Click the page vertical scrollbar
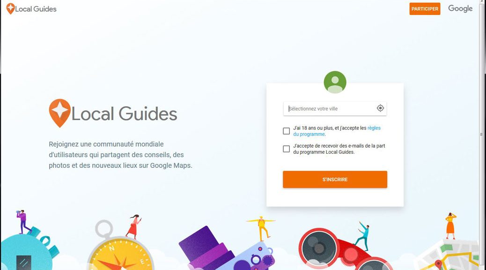486x270 pixels. pos(483,135)
